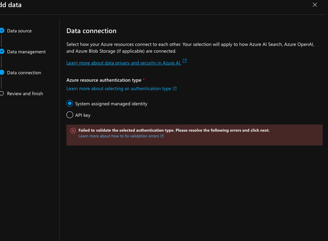Go to the Data source step label
328x241 pixels.
point(19,31)
